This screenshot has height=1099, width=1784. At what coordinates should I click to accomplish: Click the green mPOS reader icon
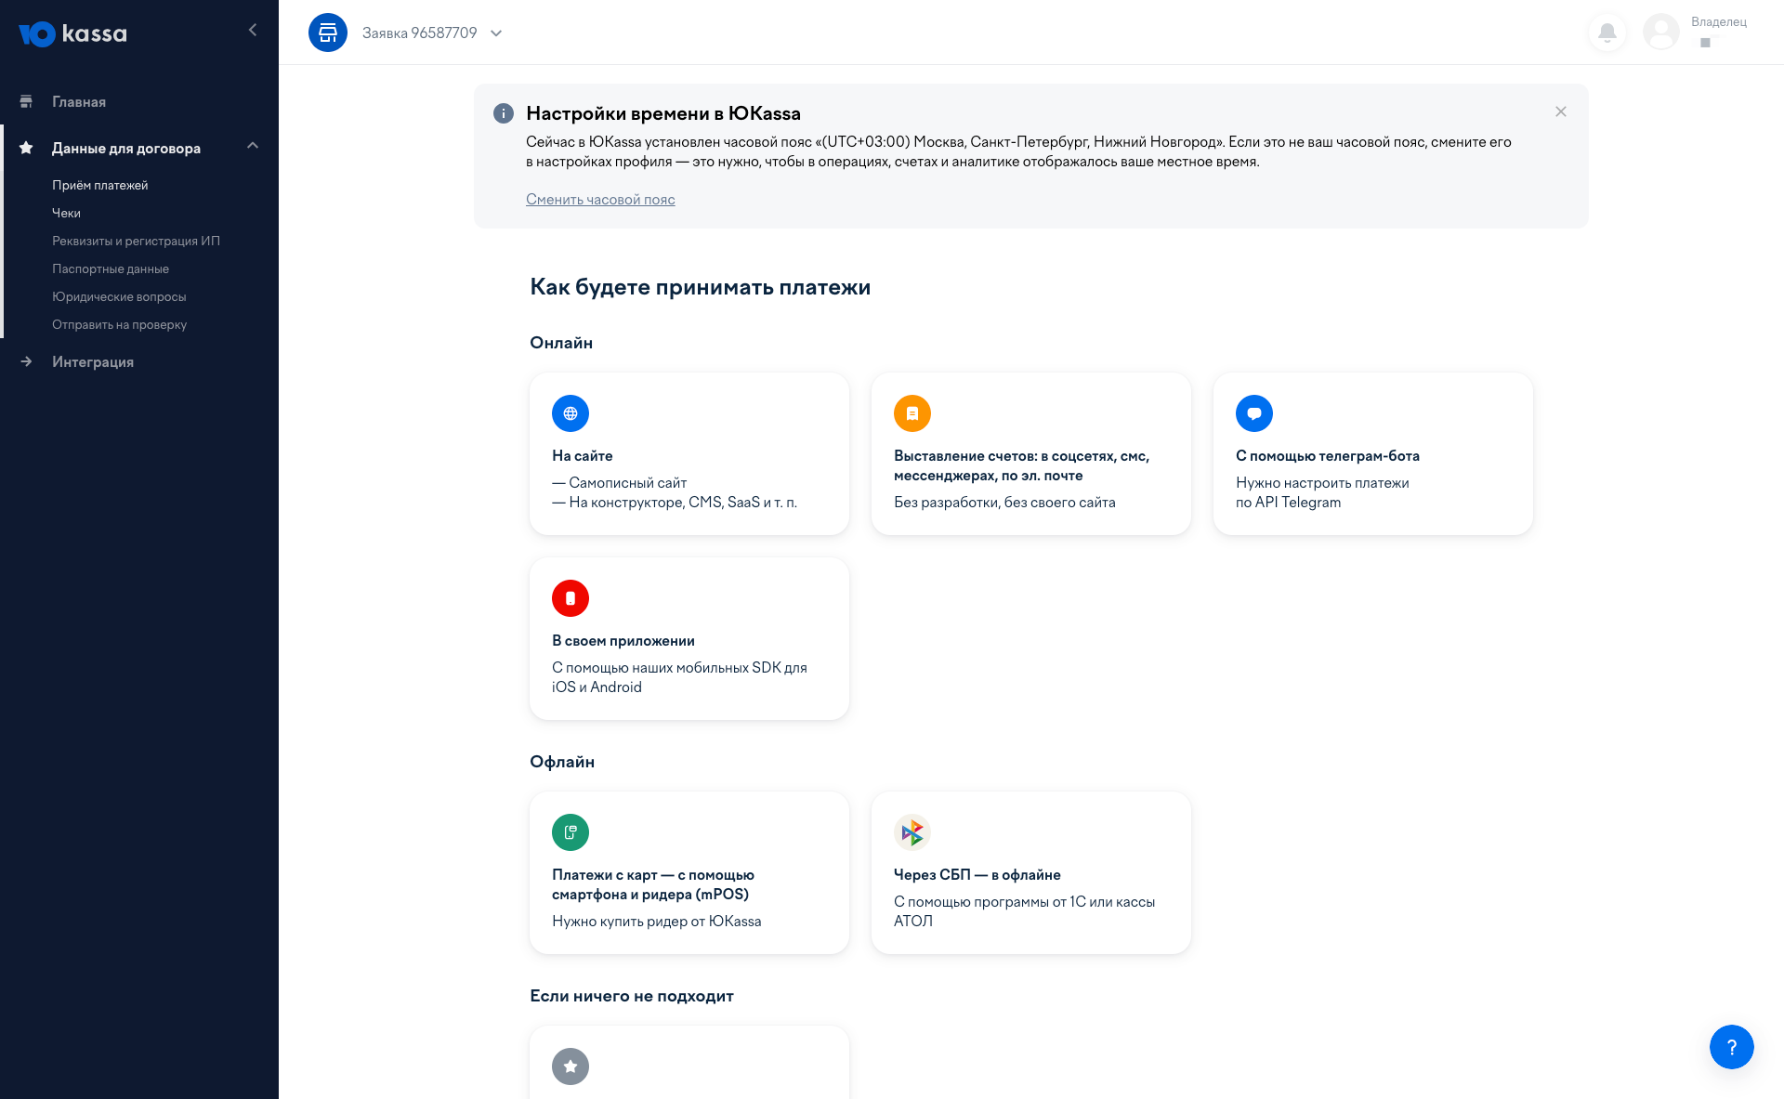[x=571, y=832]
